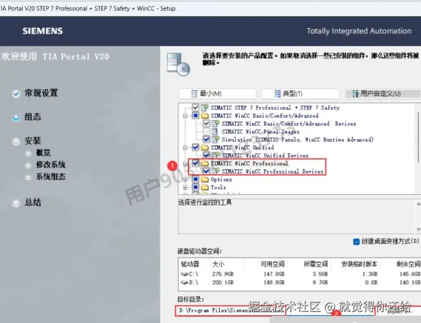Click the C:\ drive icon
Image resolution: width=421 pixels, height=323 pixels.
coord(184,274)
